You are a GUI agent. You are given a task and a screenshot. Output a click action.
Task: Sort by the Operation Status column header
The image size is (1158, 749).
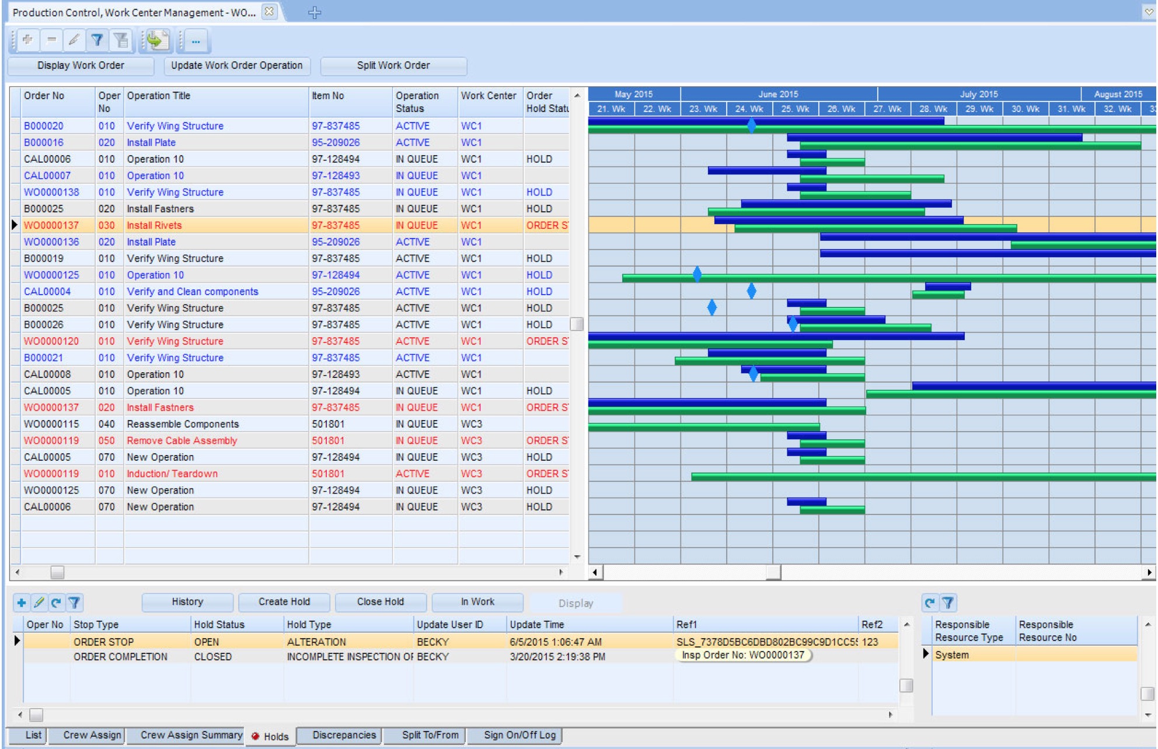click(425, 102)
